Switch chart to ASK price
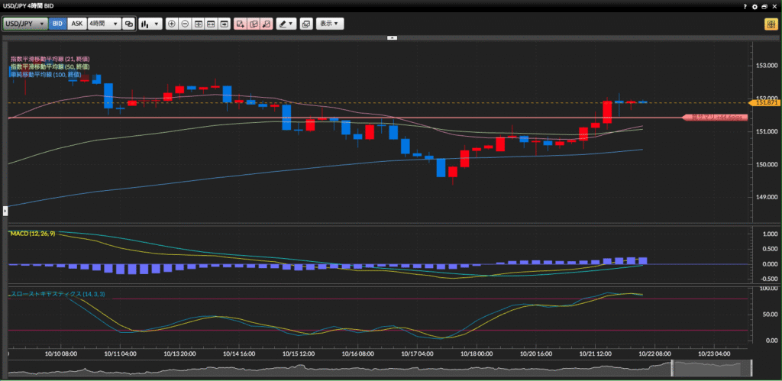This screenshot has height=381, width=782. [76, 24]
